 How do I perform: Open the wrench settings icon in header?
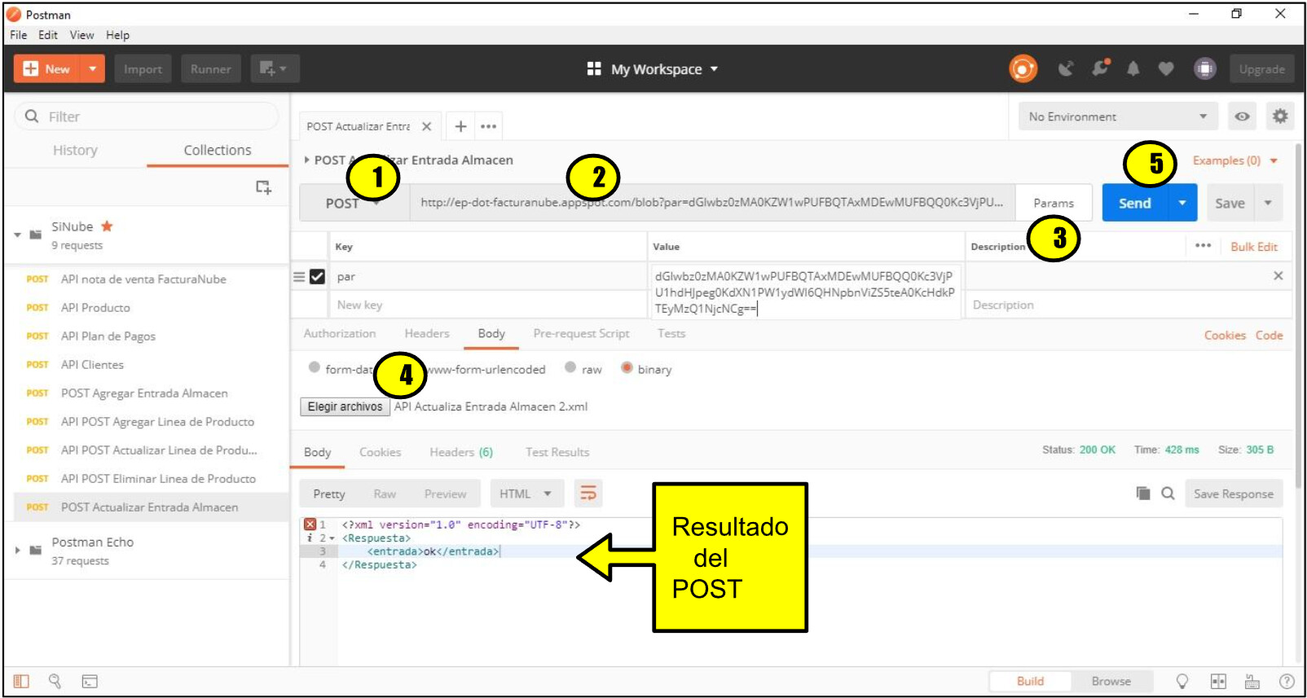1100,68
